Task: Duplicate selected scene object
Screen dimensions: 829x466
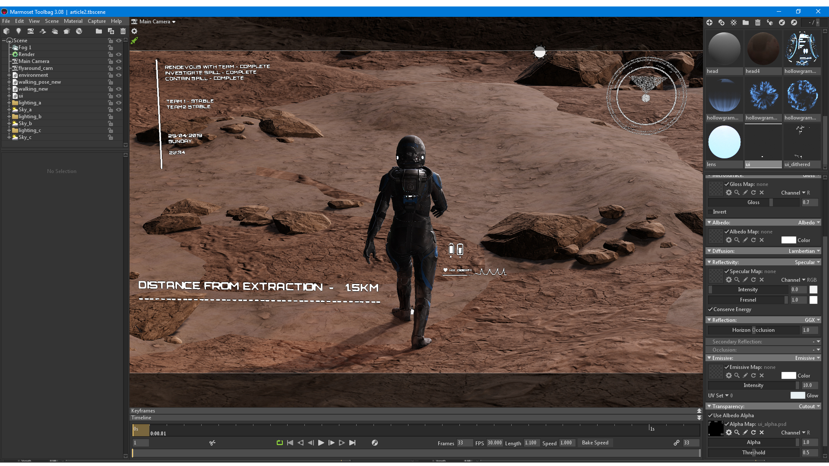Action: pos(111,31)
